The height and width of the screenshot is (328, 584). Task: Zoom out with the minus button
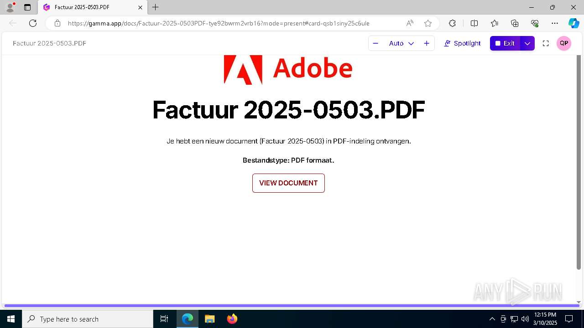pos(375,43)
